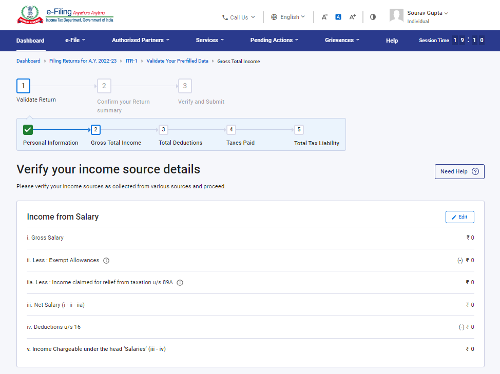
Task: Click the 'Gross Total Income' breadcrumb text
Action: 239,61
